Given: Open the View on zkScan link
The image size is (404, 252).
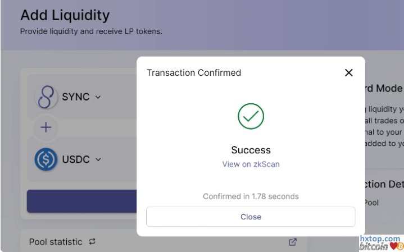Looking at the screenshot, I should tap(251, 164).
